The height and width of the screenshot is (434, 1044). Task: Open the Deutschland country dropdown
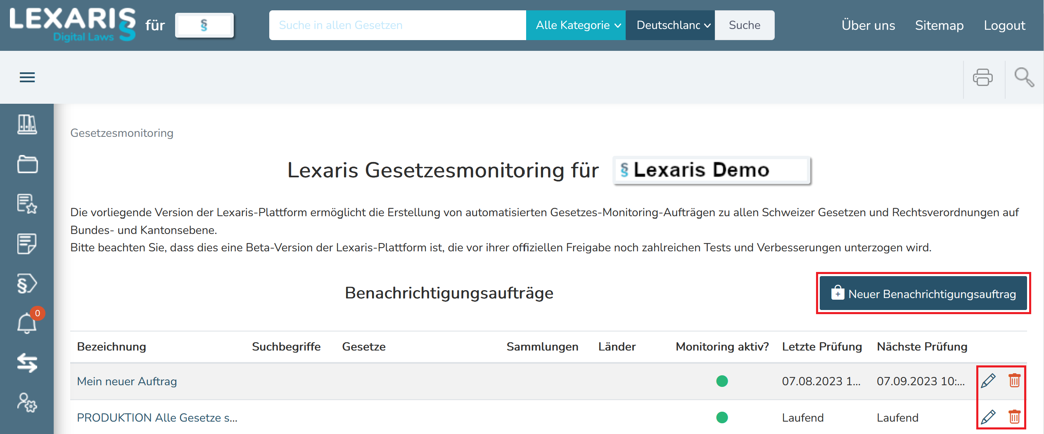[x=670, y=25]
